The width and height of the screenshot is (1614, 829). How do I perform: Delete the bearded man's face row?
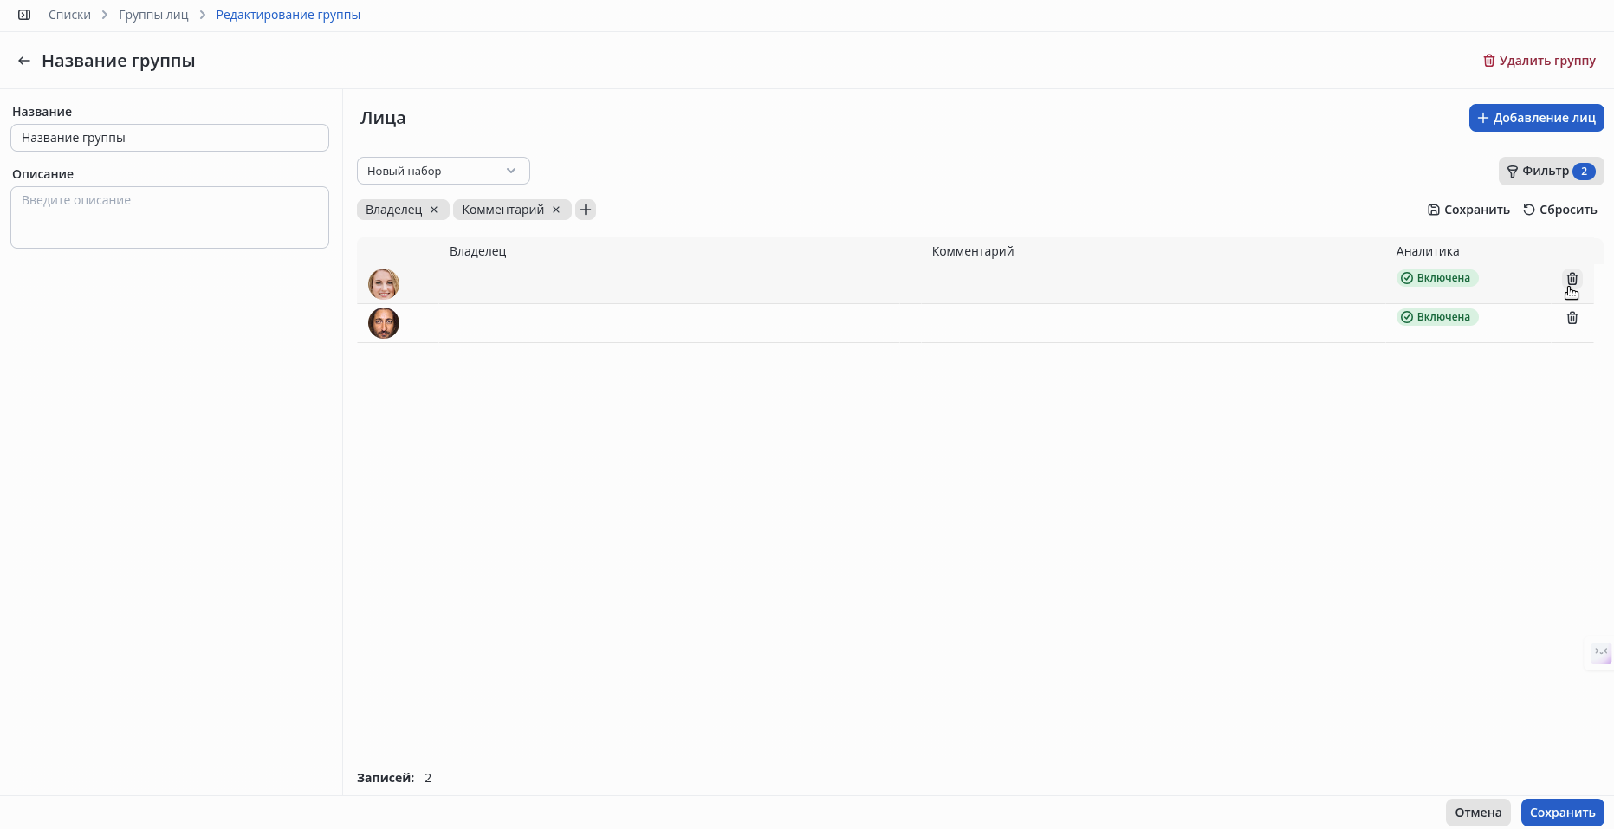point(1572,318)
